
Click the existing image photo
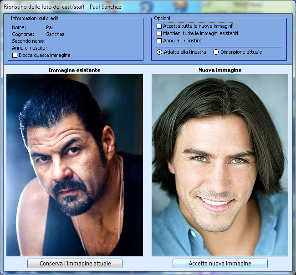click(x=75, y=165)
